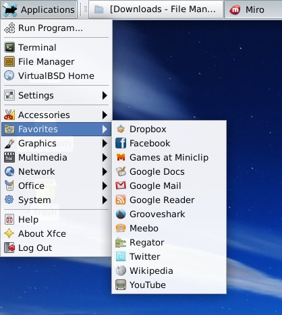The width and height of the screenshot is (282, 315).
Task: Click the Applications panel button label
Action: (x=48, y=9)
